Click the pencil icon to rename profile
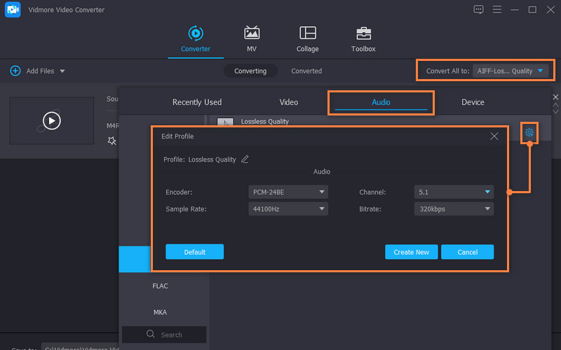Viewport: 561px width, 350px height. [x=245, y=159]
